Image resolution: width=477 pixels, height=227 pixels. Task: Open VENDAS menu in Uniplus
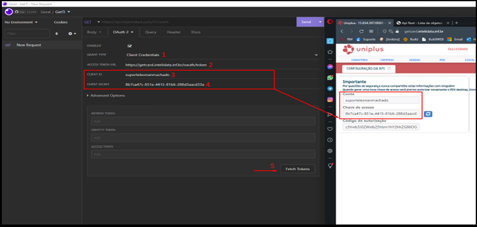click(x=414, y=60)
